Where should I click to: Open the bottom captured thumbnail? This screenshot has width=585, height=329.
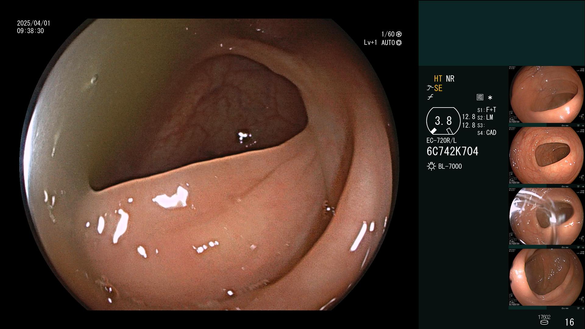click(546, 279)
